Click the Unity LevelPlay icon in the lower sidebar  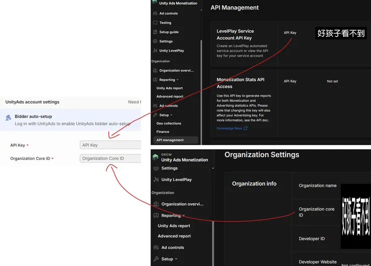(156, 179)
